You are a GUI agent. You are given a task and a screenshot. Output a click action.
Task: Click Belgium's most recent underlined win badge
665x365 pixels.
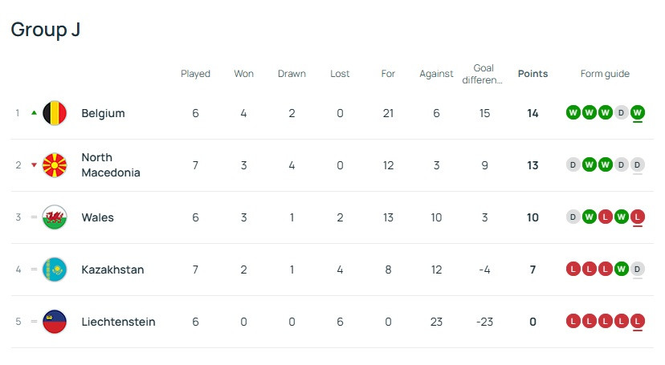[637, 113]
